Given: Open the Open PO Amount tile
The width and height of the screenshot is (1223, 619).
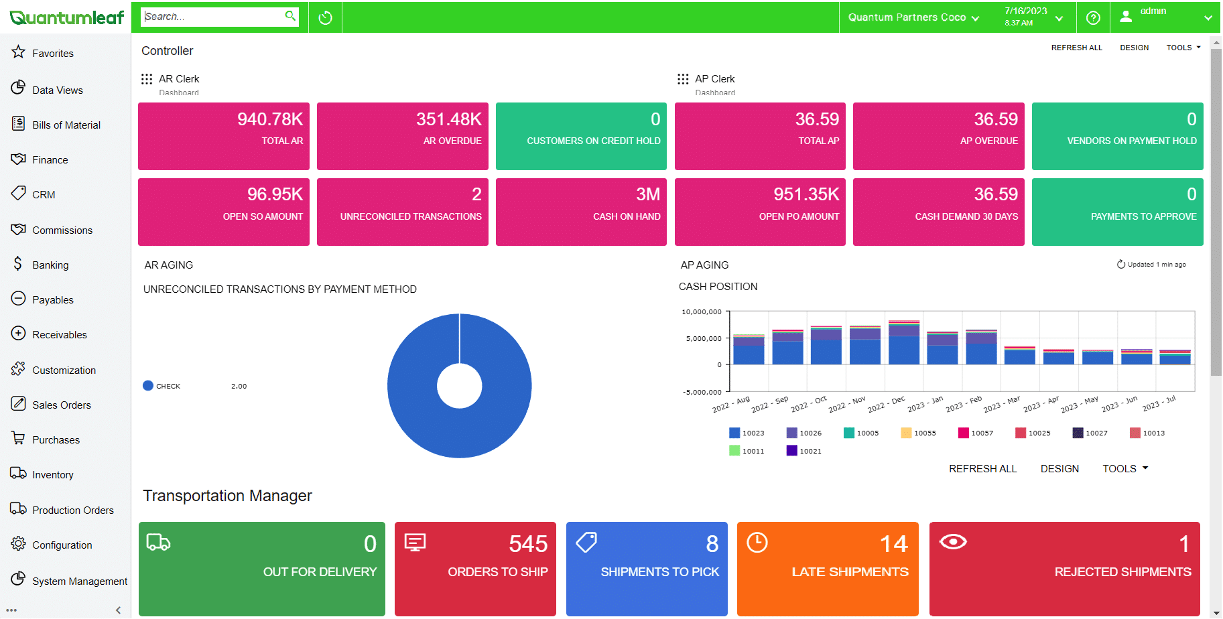Looking at the screenshot, I should coord(760,212).
